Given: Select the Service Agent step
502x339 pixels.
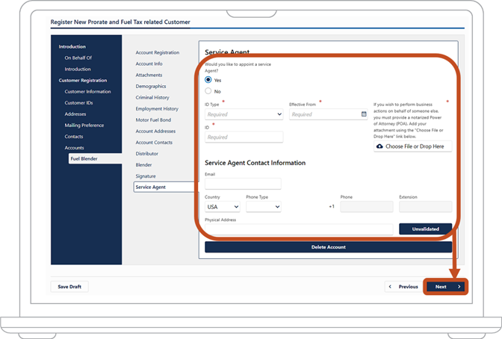Looking at the screenshot, I should (x=164, y=187).
